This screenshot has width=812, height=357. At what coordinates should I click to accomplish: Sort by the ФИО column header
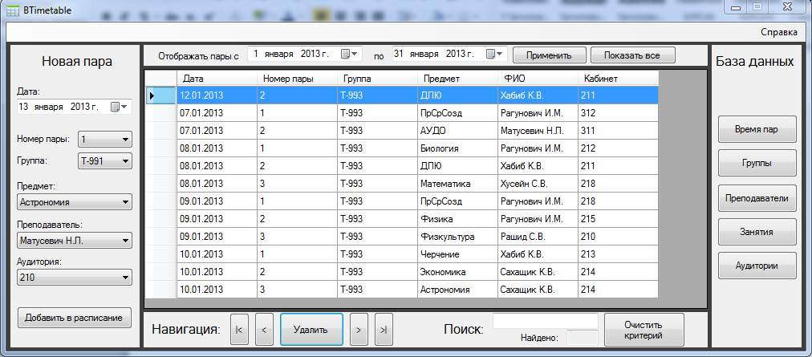pos(538,79)
